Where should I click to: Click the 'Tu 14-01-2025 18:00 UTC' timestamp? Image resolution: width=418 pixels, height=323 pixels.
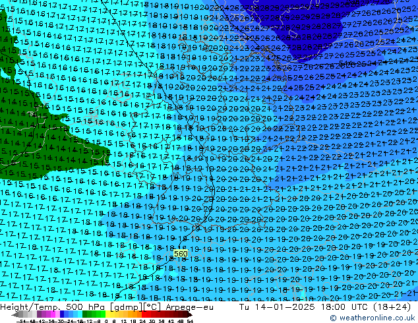[x=304, y=307]
